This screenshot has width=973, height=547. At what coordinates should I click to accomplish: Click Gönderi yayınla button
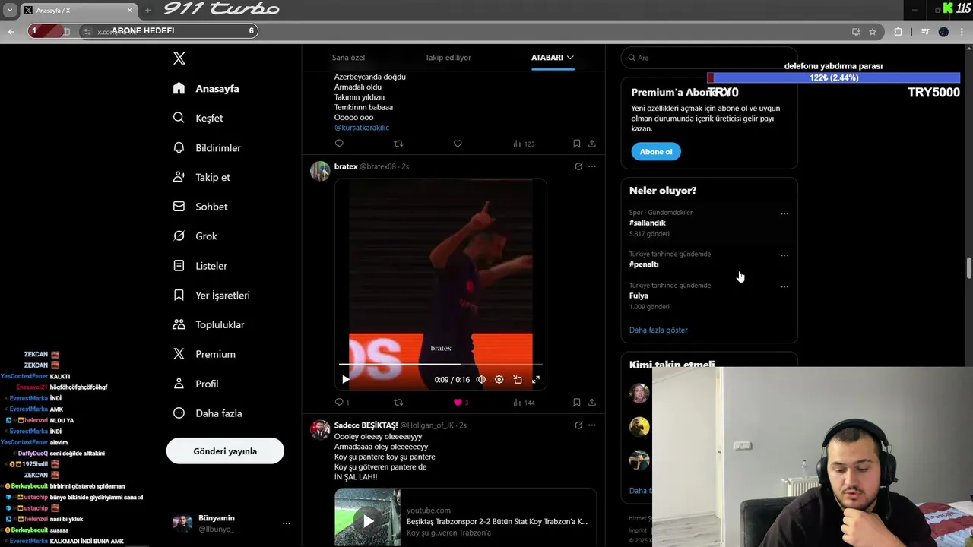point(225,451)
